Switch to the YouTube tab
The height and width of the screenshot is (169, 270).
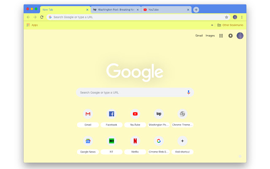(x=166, y=10)
